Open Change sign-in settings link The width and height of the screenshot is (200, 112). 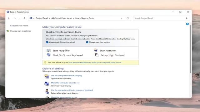click(x=21, y=31)
